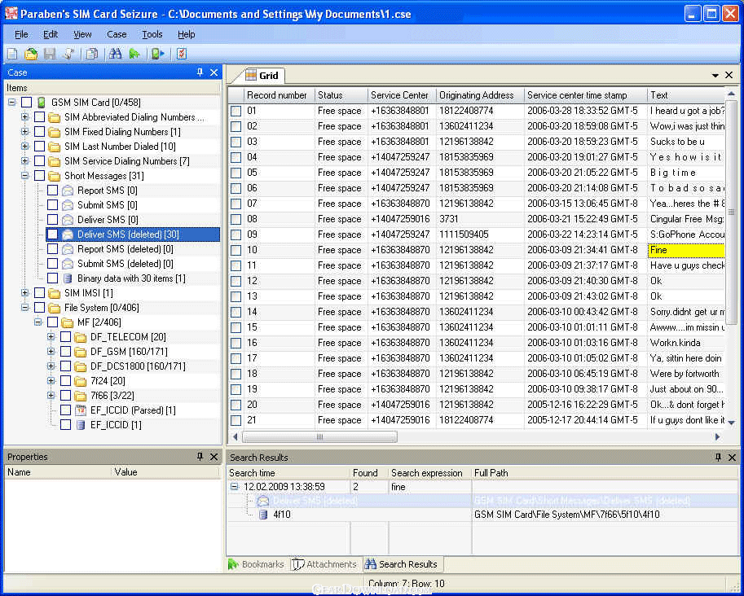The height and width of the screenshot is (596, 744).
Task: Click the checklist report toolbar icon
Action: pos(181,54)
